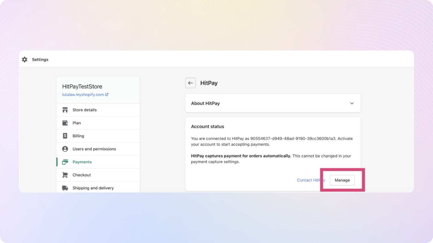
Task: Open Shipping and delivery settings
Action: 98,188
